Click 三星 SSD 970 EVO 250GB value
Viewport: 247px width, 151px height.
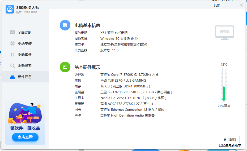(x=136, y=92)
